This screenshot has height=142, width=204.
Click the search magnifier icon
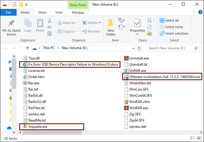tap(196, 48)
